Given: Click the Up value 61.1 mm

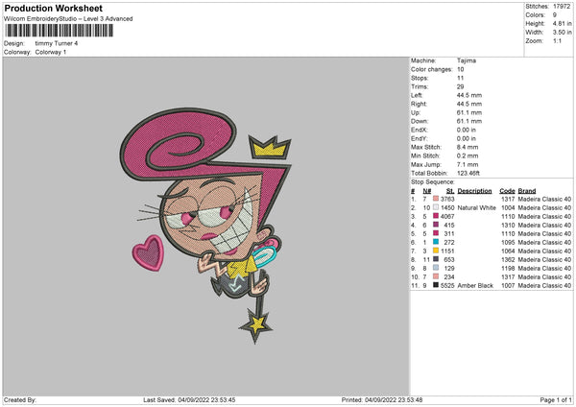Looking at the screenshot, I should click(x=469, y=112).
